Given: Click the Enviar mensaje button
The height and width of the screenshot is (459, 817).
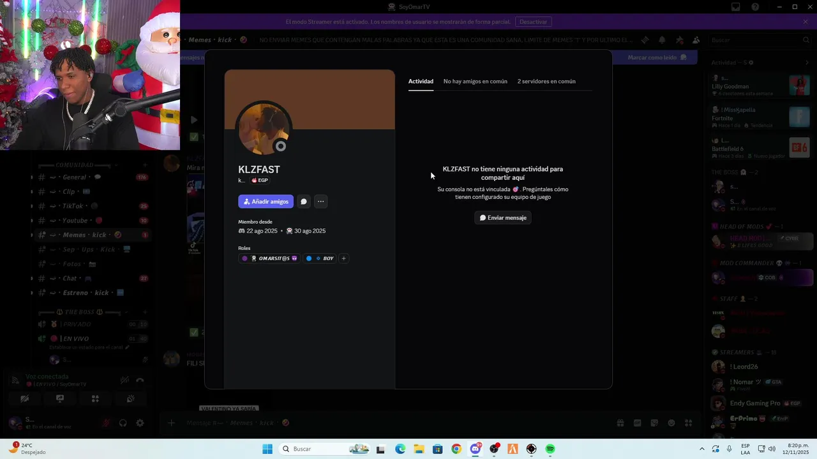Looking at the screenshot, I should click(503, 218).
